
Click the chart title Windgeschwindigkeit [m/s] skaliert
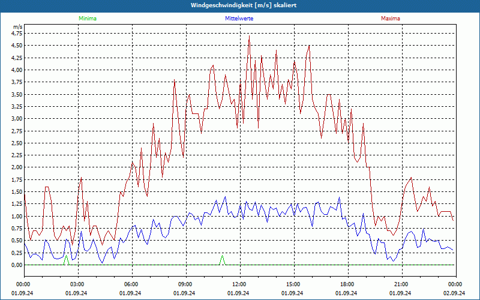(244, 5)
